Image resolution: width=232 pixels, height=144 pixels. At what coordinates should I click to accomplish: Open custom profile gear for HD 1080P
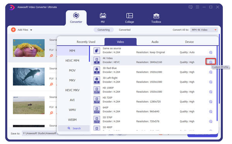click(211, 92)
